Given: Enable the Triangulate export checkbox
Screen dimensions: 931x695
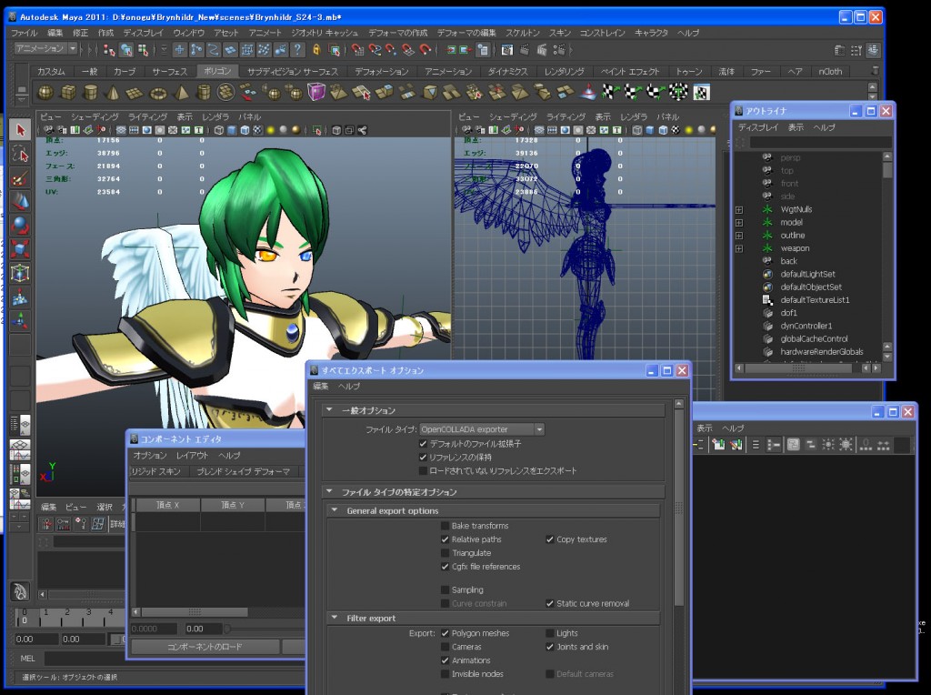Looking at the screenshot, I should (x=444, y=554).
